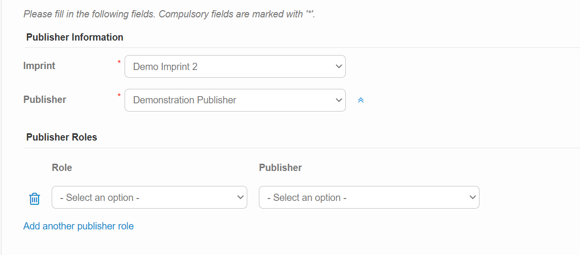This screenshot has height=255, width=580.
Task: Delete publisher role row using trash icon
Action: click(x=34, y=198)
